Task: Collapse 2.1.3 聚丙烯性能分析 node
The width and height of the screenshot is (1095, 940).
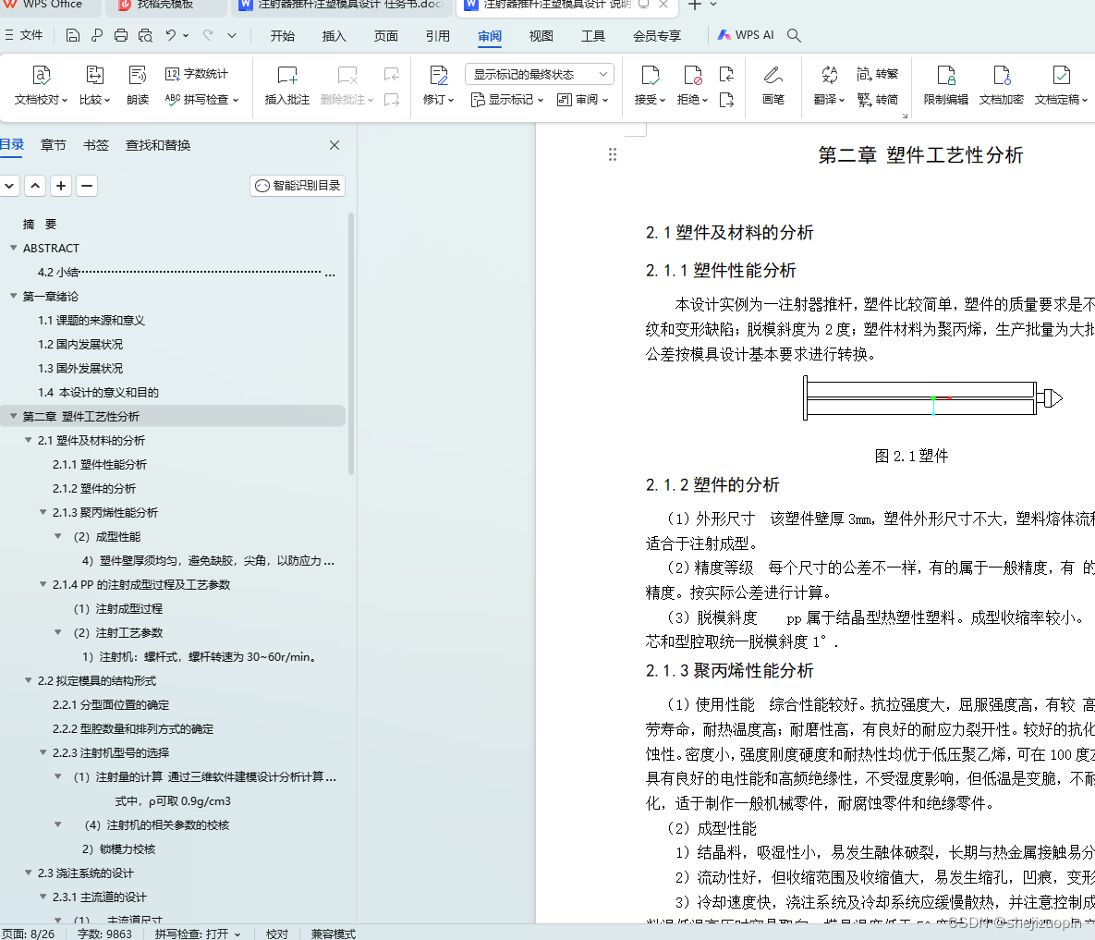Action: [x=43, y=512]
